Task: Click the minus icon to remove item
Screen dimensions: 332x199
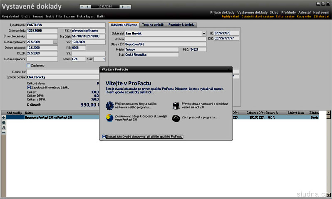Action: click(x=4, y=133)
